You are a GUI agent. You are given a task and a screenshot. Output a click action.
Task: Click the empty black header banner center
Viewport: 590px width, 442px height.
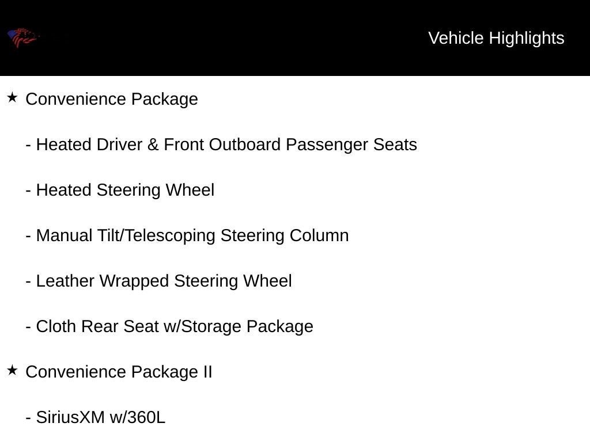tap(230, 38)
